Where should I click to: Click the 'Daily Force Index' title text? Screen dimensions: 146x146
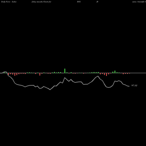click(9, 2)
